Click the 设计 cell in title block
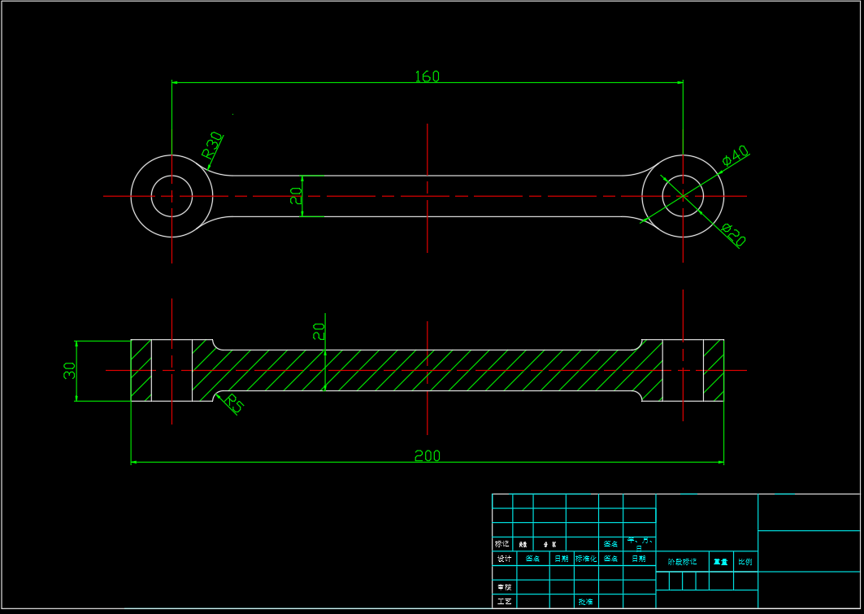The height and width of the screenshot is (614, 864). tap(504, 559)
